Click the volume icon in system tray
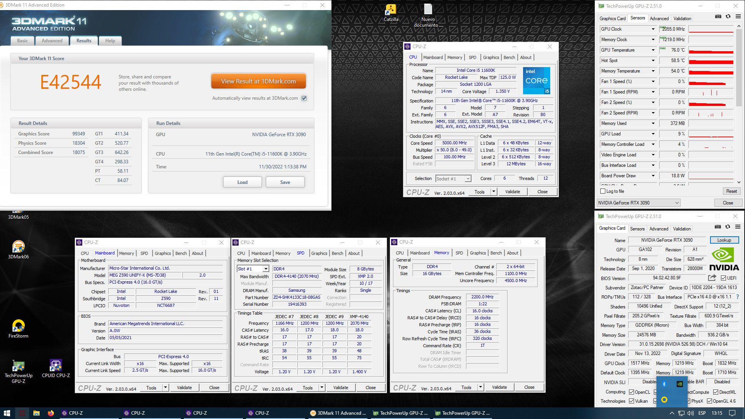This screenshot has height=419, width=745. 691,413
